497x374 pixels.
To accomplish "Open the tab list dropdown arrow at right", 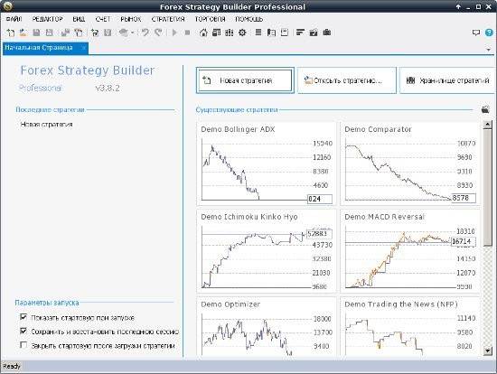I will click(x=489, y=50).
